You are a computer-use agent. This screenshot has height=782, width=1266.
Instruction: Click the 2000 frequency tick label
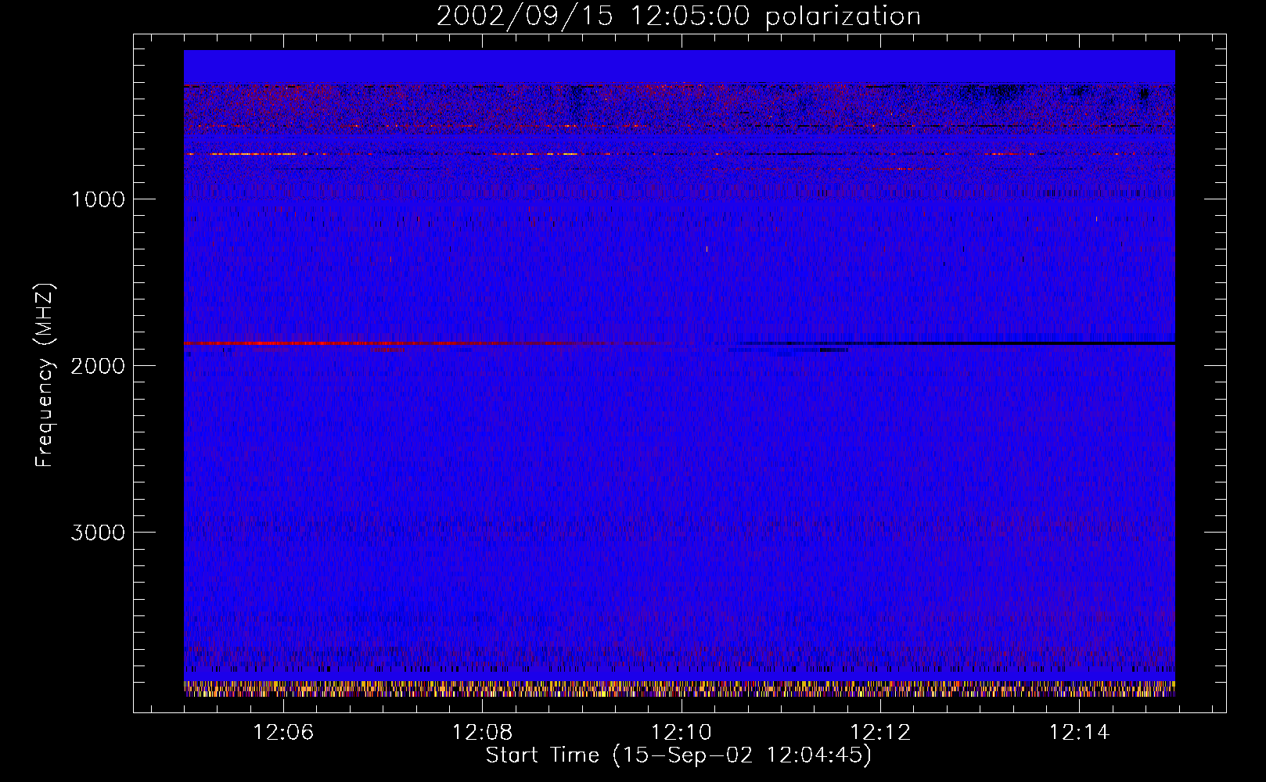coord(98,366)
